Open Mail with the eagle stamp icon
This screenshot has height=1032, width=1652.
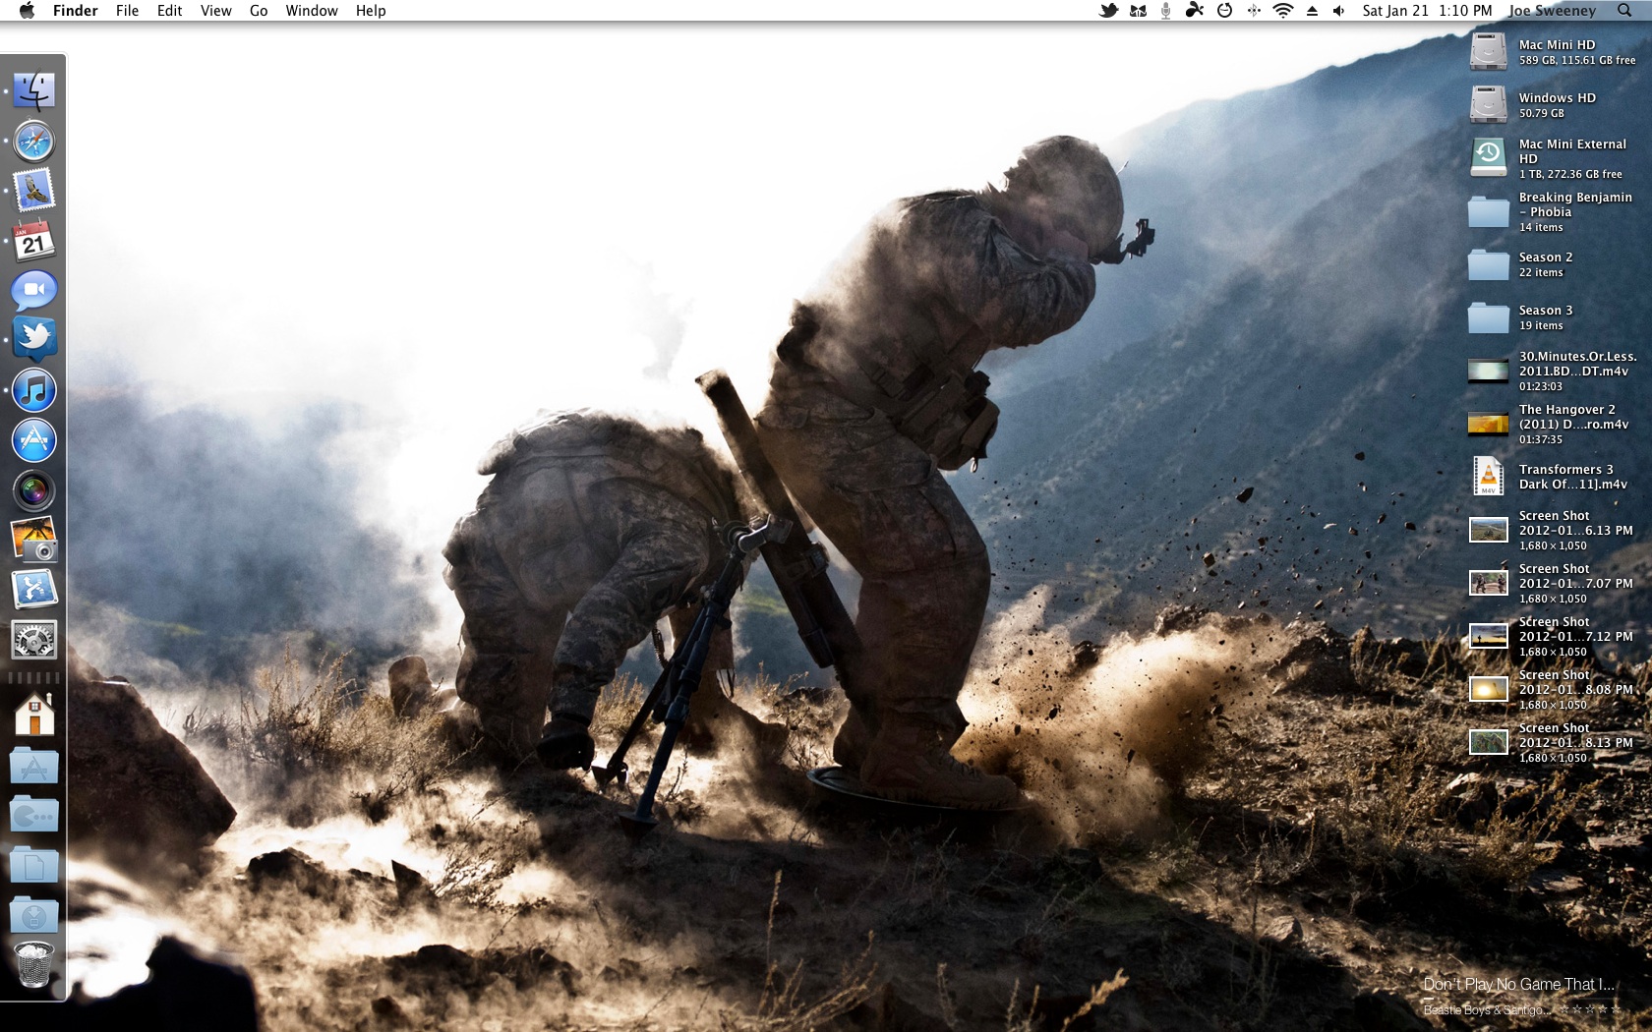tap(33, 192)
